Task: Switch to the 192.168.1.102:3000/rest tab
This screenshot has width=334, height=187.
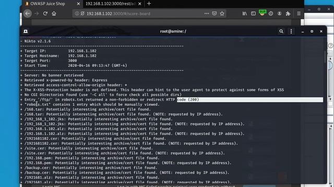Action: point(111,4)
